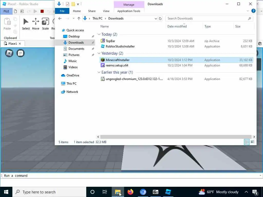The width and height of the screenshot is (263, 197).
Task: Open the recent locations dropdown
Action: [x=73, y=18]
